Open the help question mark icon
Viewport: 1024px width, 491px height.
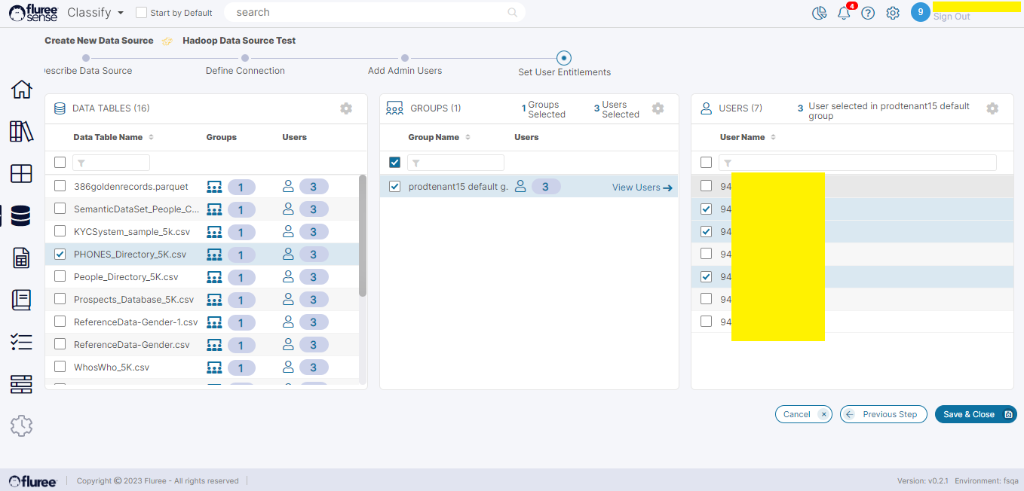click(x=868, y=13)
